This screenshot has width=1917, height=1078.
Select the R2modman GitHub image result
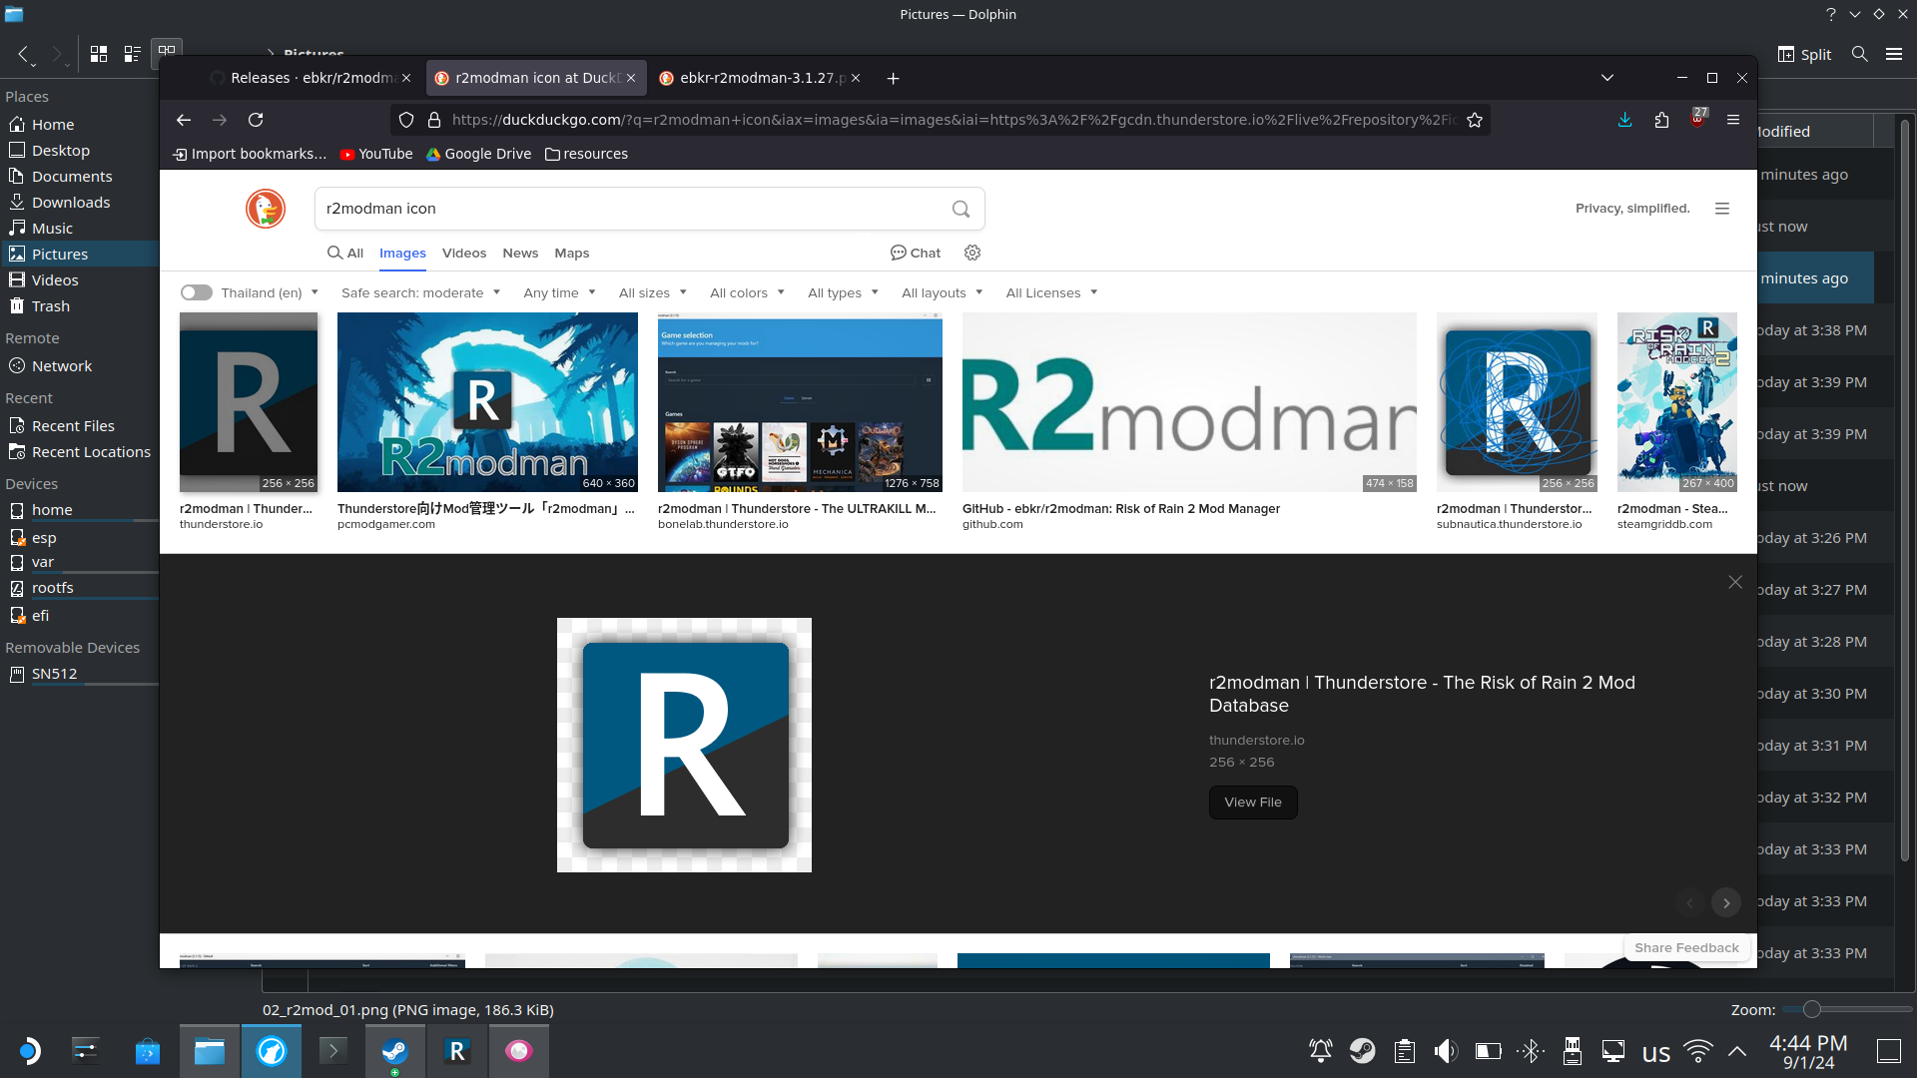tap(1189, 402)
